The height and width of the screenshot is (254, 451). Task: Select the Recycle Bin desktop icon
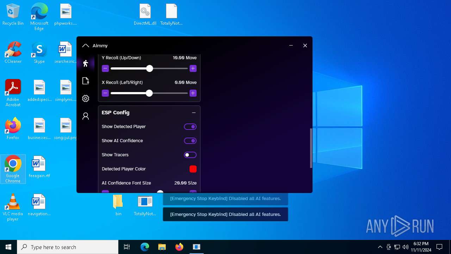point(13,15)
